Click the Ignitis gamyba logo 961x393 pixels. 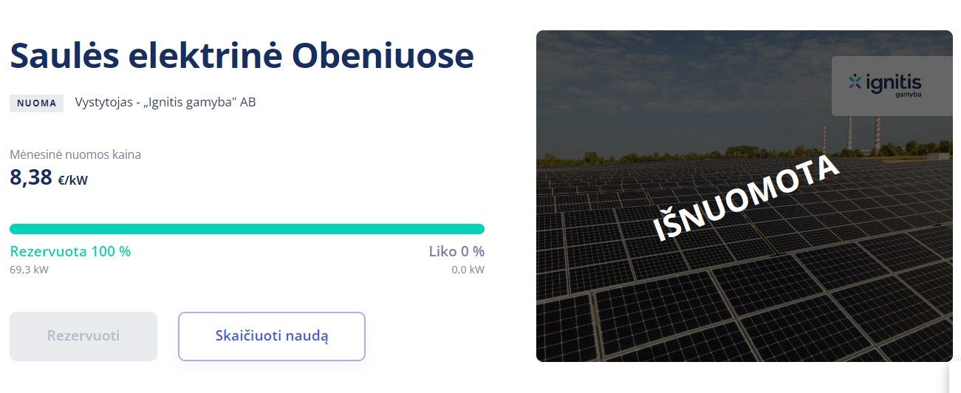click(883, 84)
